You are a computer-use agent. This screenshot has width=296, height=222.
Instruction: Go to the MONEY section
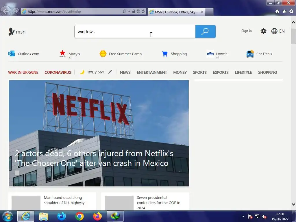(180, 73)
